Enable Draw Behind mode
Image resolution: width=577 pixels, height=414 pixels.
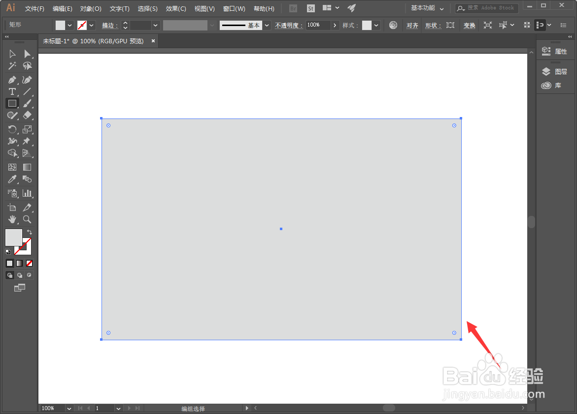pyautogui.click(x=20, y=275)
